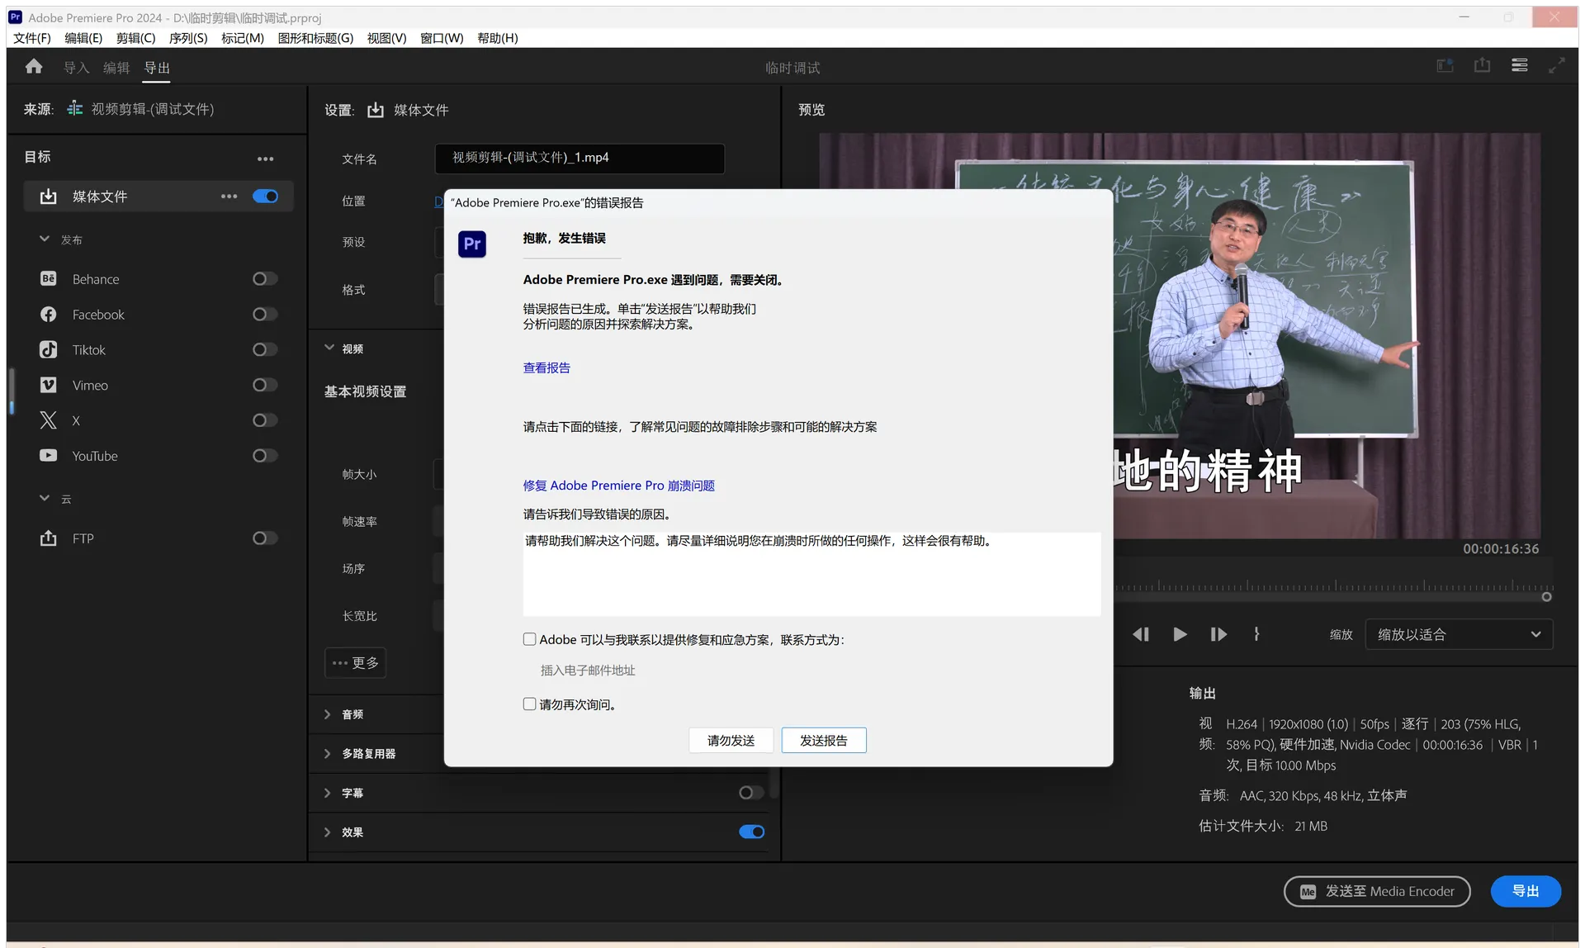Switch to the 编辑 workspace tab
Image resolution: width=1585 pixels, height=948 pixels.
tap(116, 68)
